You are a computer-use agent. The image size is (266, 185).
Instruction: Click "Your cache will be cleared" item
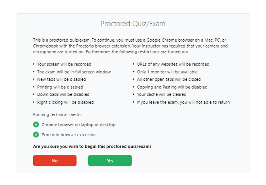pyautogui.click(x=162, y=94)
